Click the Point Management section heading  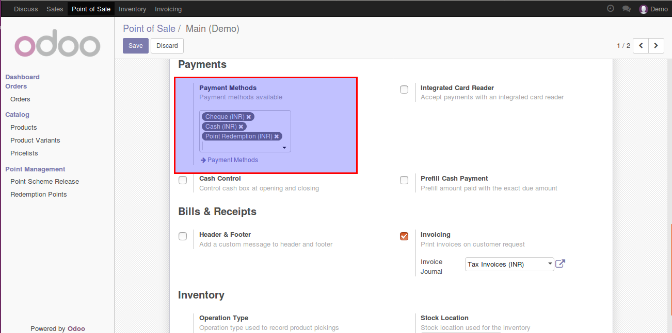(x=35, y=169)
